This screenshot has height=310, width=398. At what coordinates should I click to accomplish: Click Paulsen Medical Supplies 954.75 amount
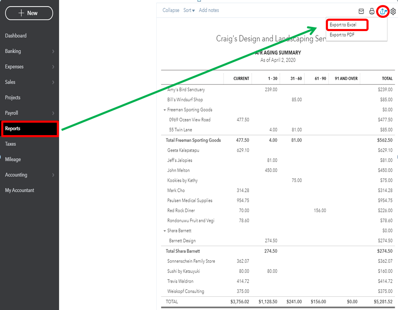click(x=243, y=201)
